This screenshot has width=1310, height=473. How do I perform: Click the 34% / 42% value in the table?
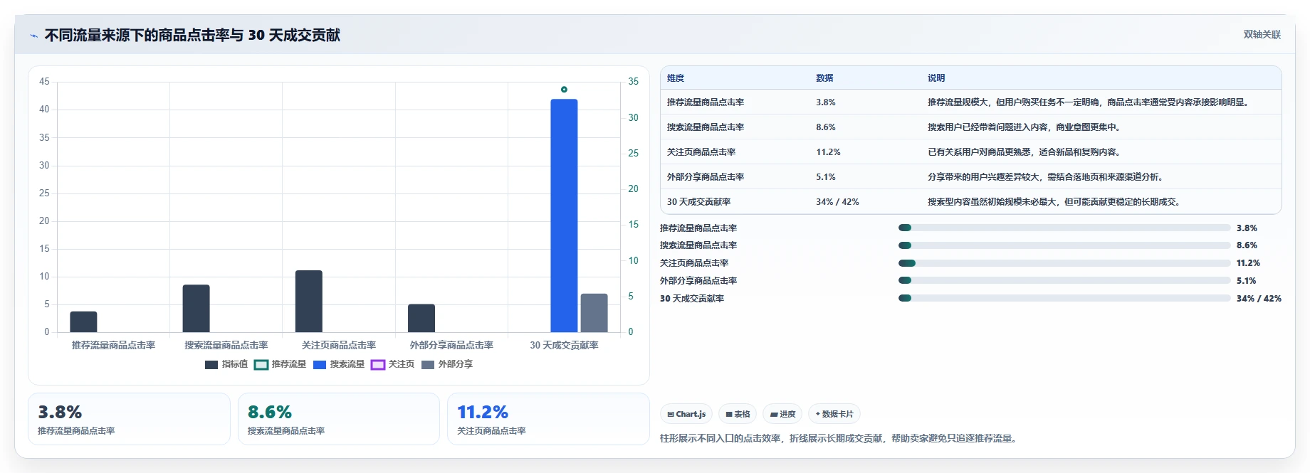[x=837, y=202]
